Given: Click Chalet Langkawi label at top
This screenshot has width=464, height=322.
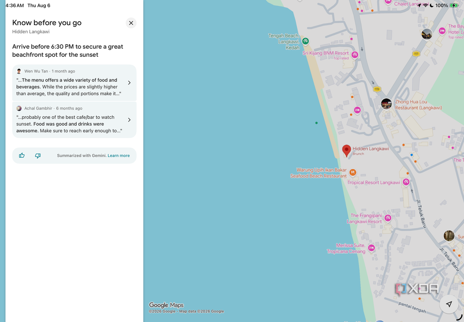Looking at the screenshot, I should pos(411,4).
